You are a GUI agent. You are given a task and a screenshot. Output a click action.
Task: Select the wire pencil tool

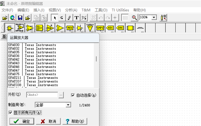point(69,18)
